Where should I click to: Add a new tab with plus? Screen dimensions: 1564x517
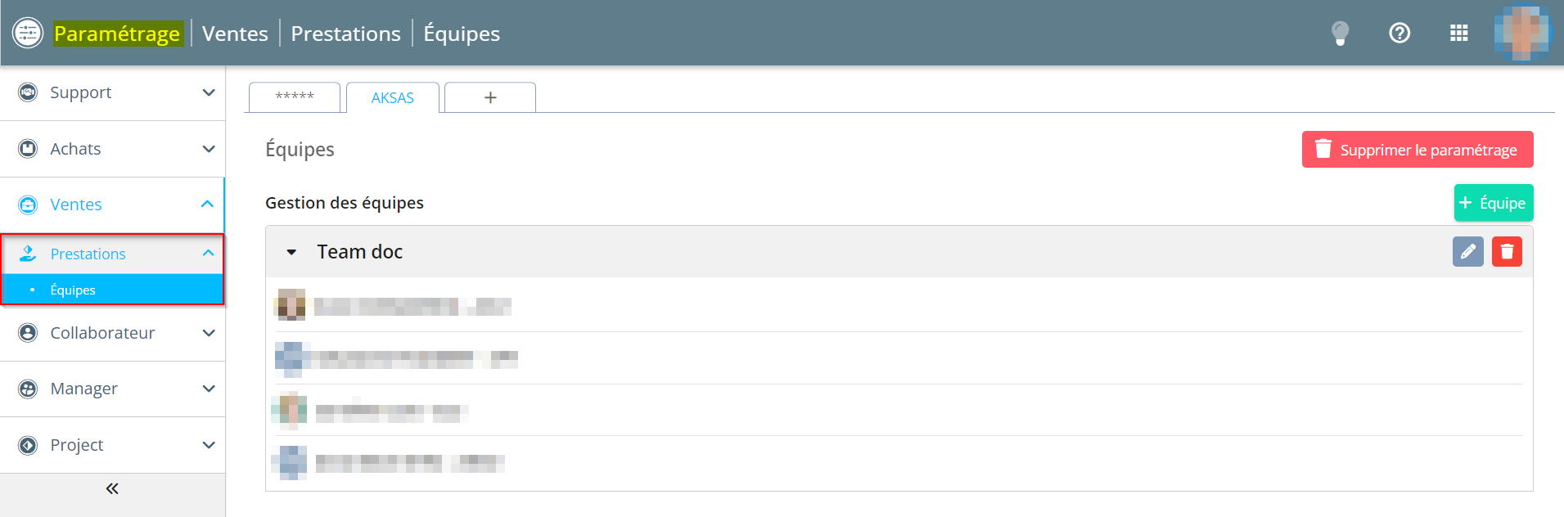coord(490,97)
